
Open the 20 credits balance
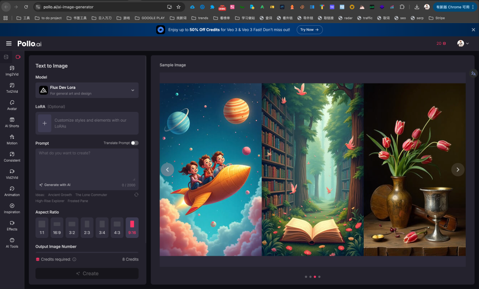441,44
